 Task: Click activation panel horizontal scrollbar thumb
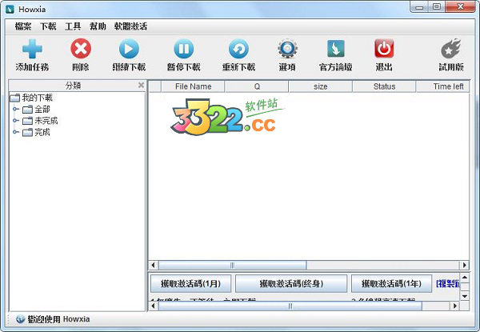(x=290, y=306)
